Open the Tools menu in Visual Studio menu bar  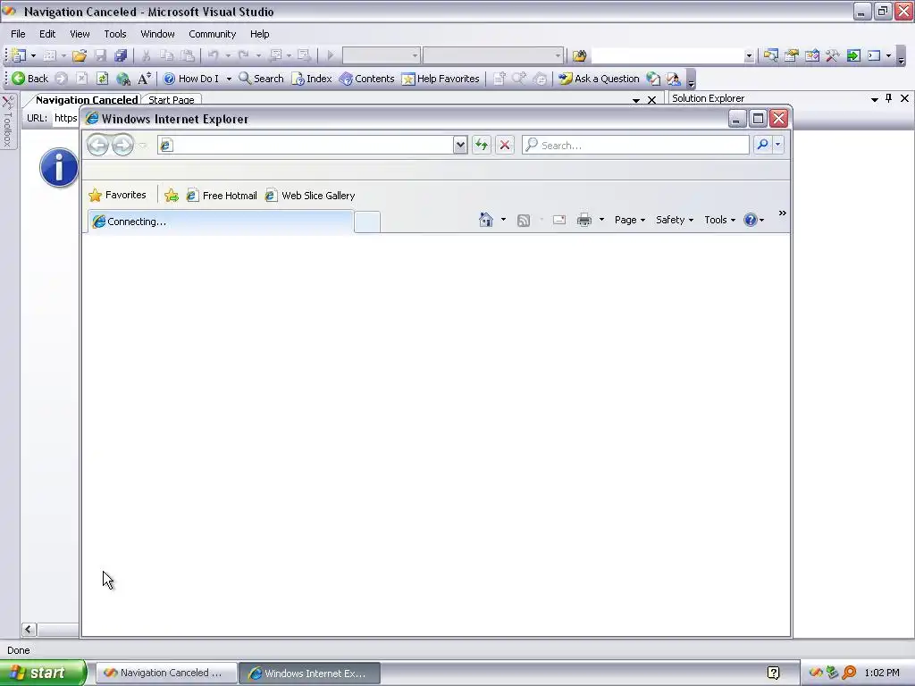point(115,34)
